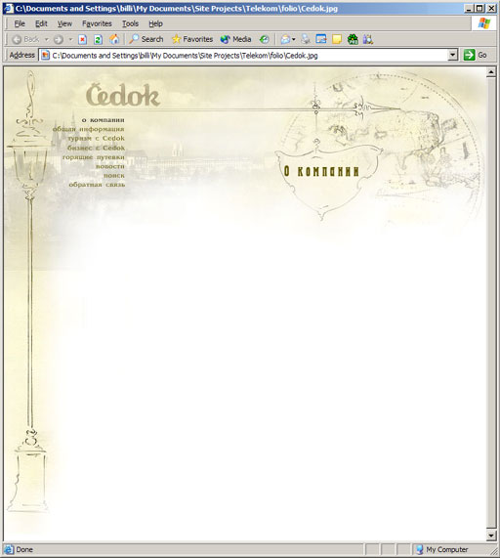The height and width of the screenshot is (558, 500).
Task: Click the Windows flag logo throbber
Action: (x=484, y=23)
